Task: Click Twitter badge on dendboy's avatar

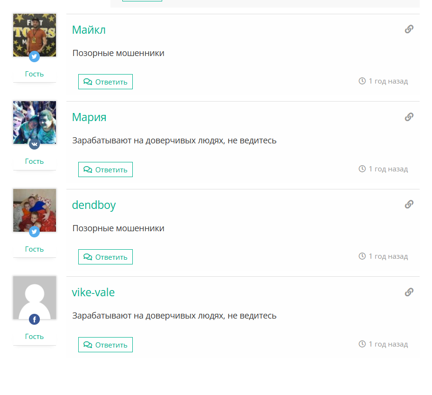Action: click(x=35, y=232)
